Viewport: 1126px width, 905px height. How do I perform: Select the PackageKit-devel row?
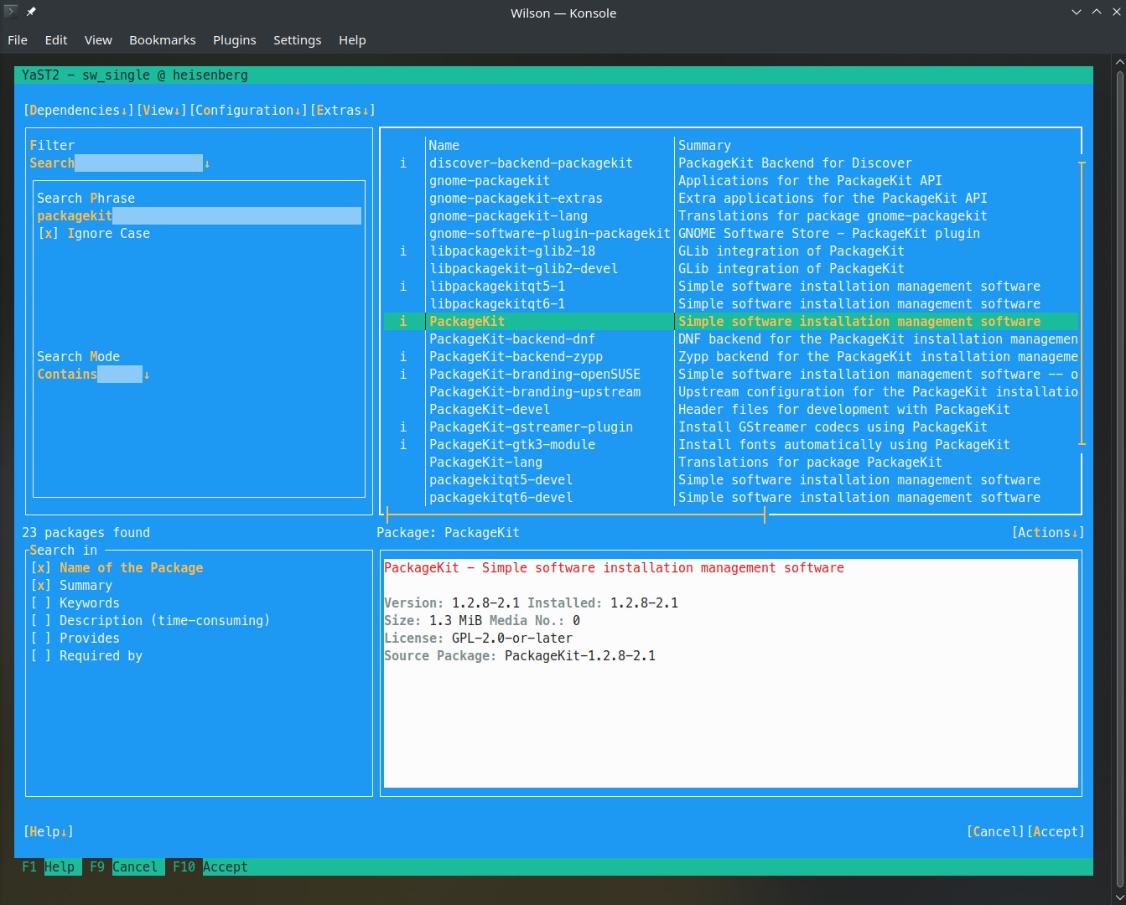[x=730, y=410]
